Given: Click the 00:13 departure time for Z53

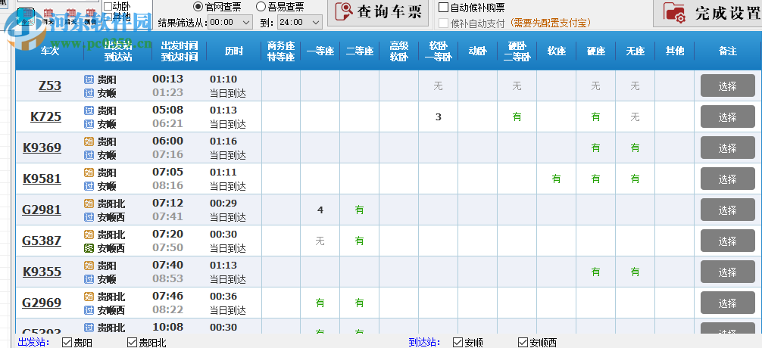Looking at the screenshot, I should pyautogui.click(x=167, y=79).
